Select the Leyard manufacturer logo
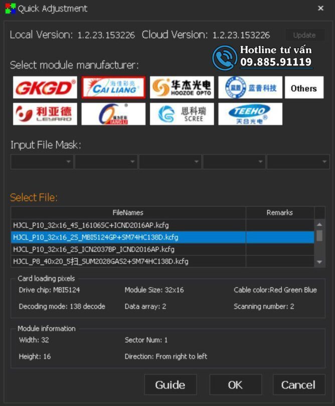Screen dimensions: 335x406 point(45,114)
